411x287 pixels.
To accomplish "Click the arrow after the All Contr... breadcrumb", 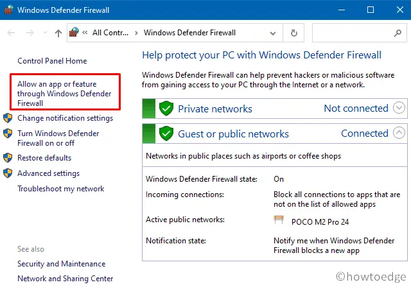I will 136,33.
